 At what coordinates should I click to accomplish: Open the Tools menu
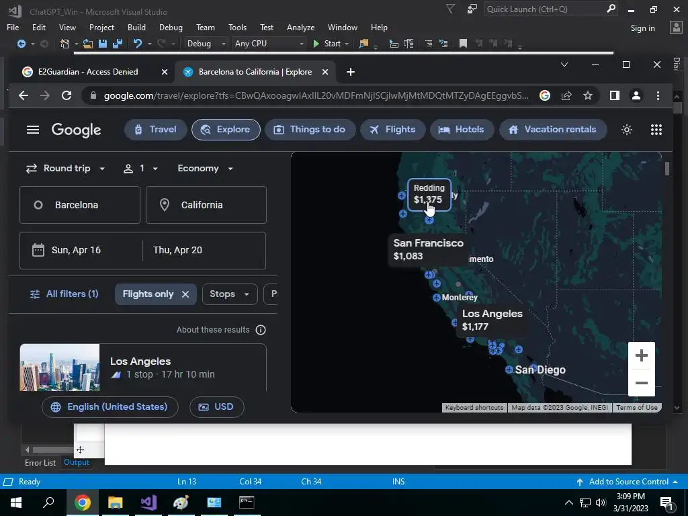pyautogui.click(x=237, y=27)
